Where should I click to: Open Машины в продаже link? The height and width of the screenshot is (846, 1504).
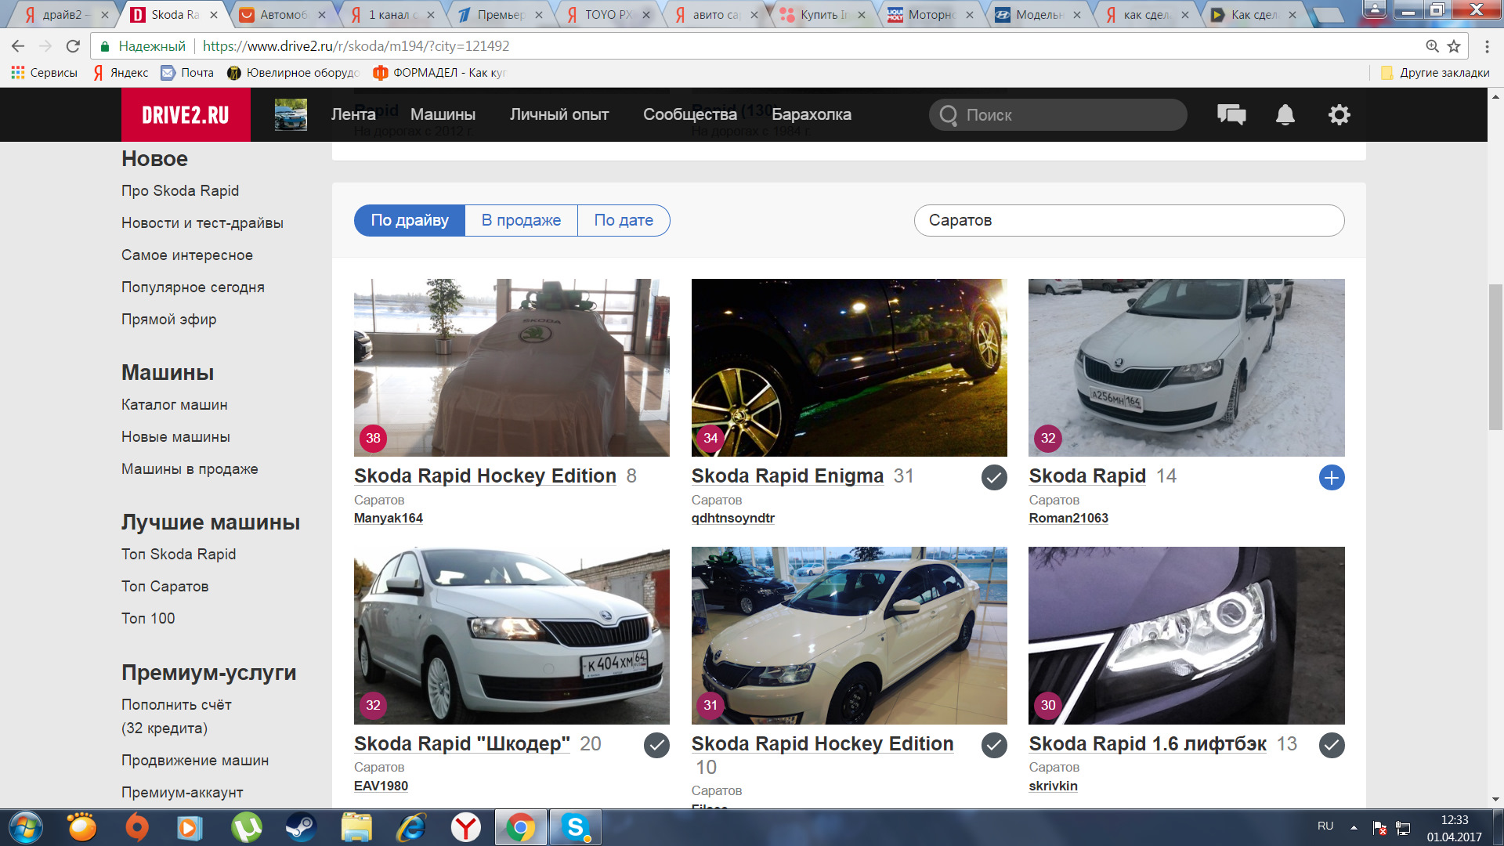pyautogui.click(x=190, y=468)
